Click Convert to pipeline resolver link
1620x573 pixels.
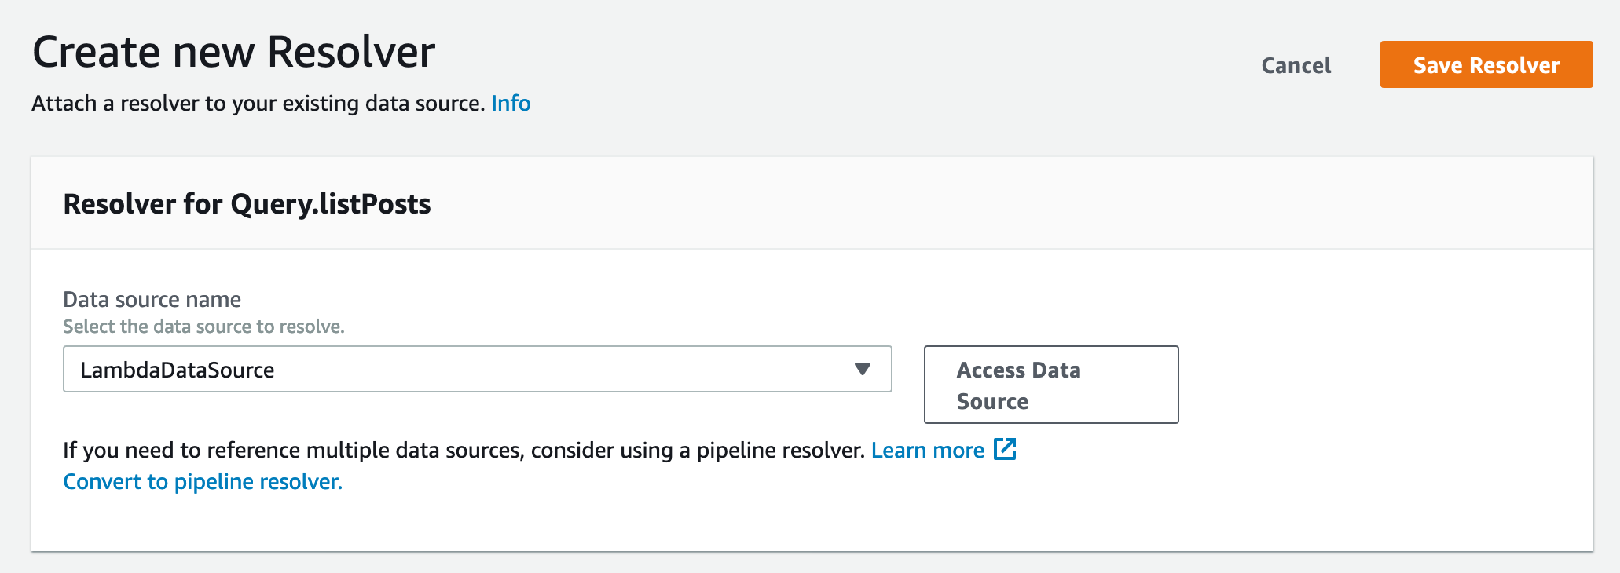tap(203, 481)
